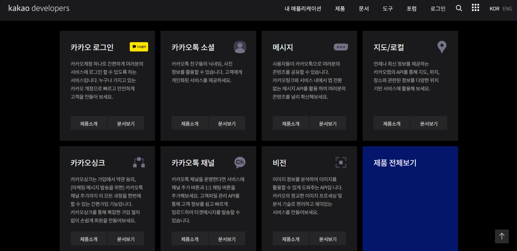Click the KakaoTalk Social profile icon
The image size is (517, 251).
240,47
